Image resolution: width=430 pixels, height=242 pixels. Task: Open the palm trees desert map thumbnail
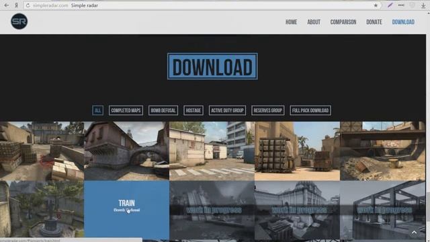click(x=297, y=151)
